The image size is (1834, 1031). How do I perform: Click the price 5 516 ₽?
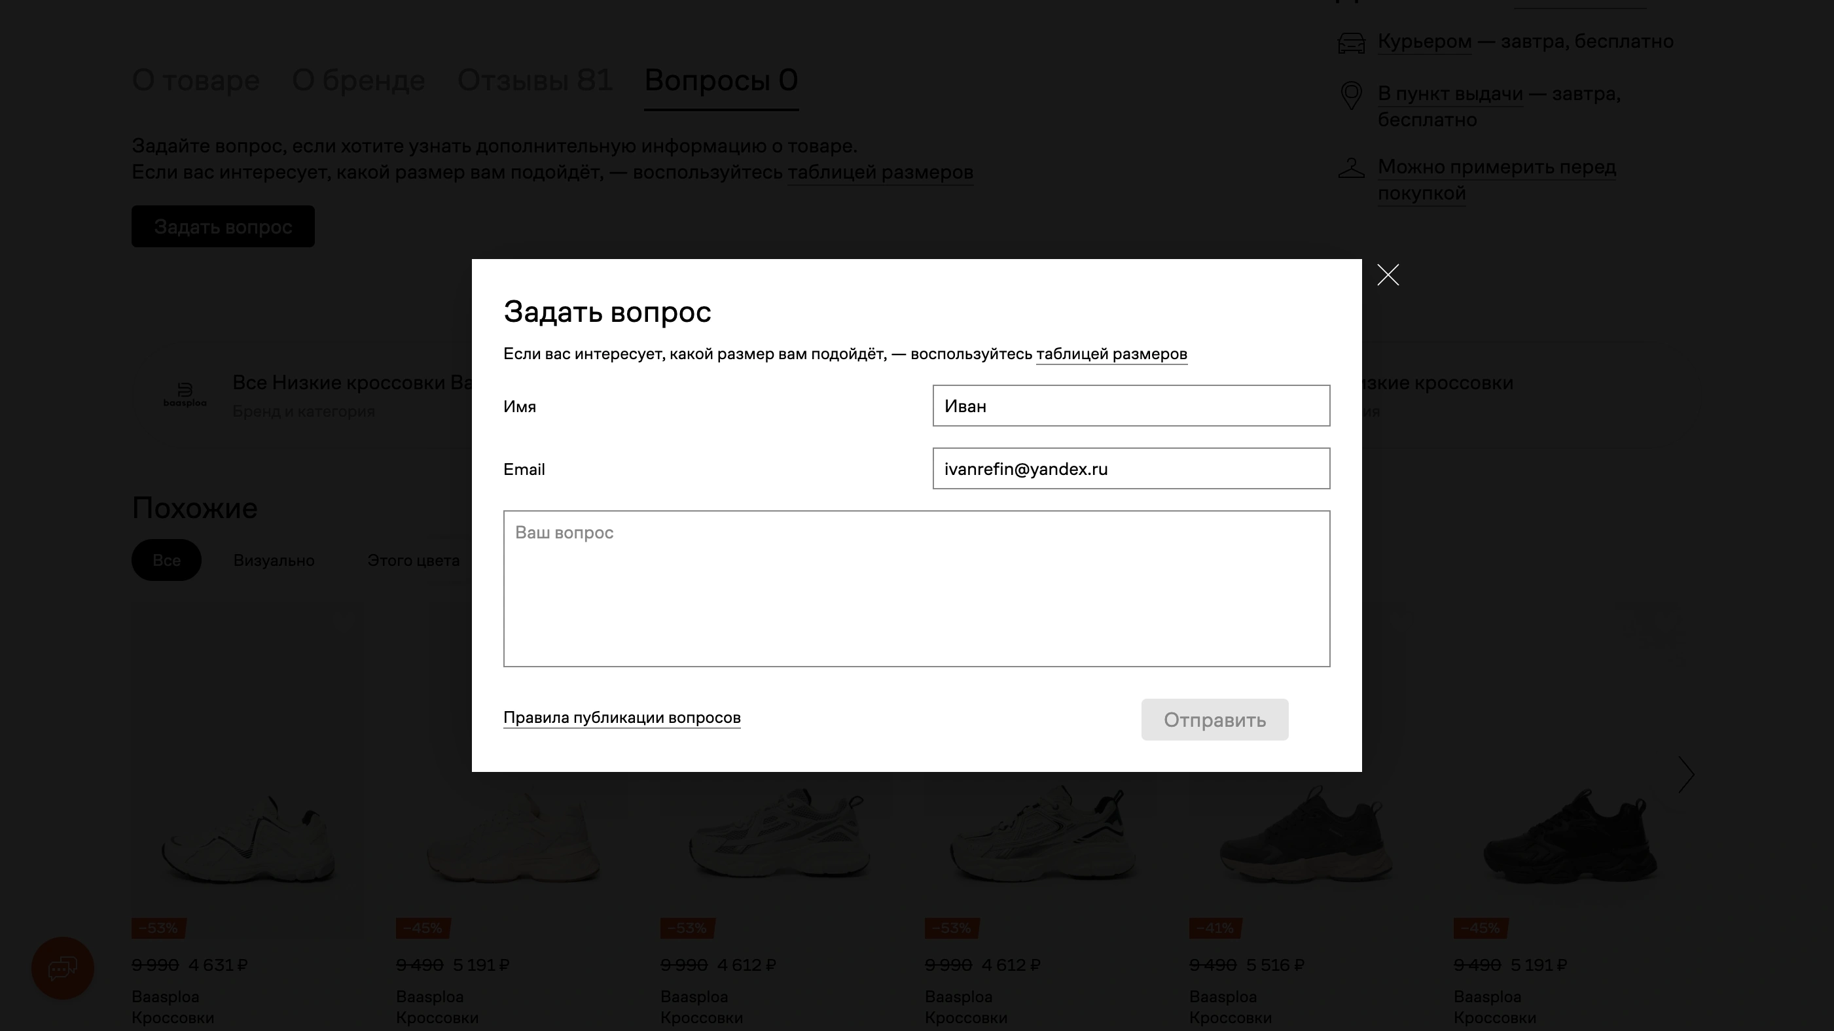pyautogui.click(x=1275, y=965)
